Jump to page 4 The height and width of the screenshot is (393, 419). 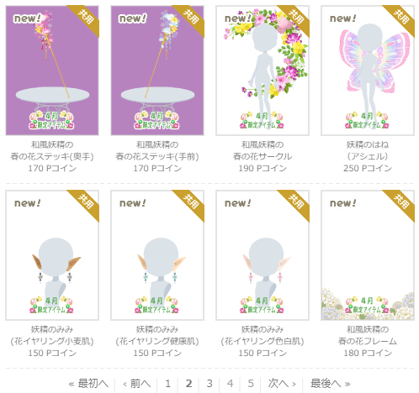(x=230, y=384)
